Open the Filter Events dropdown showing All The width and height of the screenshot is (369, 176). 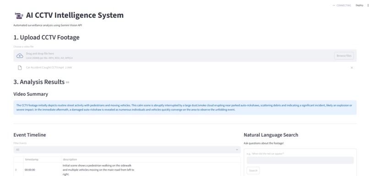(x=127, y=149)
